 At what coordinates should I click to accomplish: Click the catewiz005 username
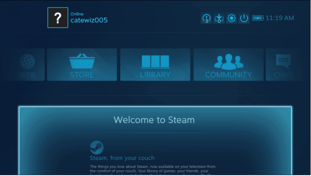point(89,20)
